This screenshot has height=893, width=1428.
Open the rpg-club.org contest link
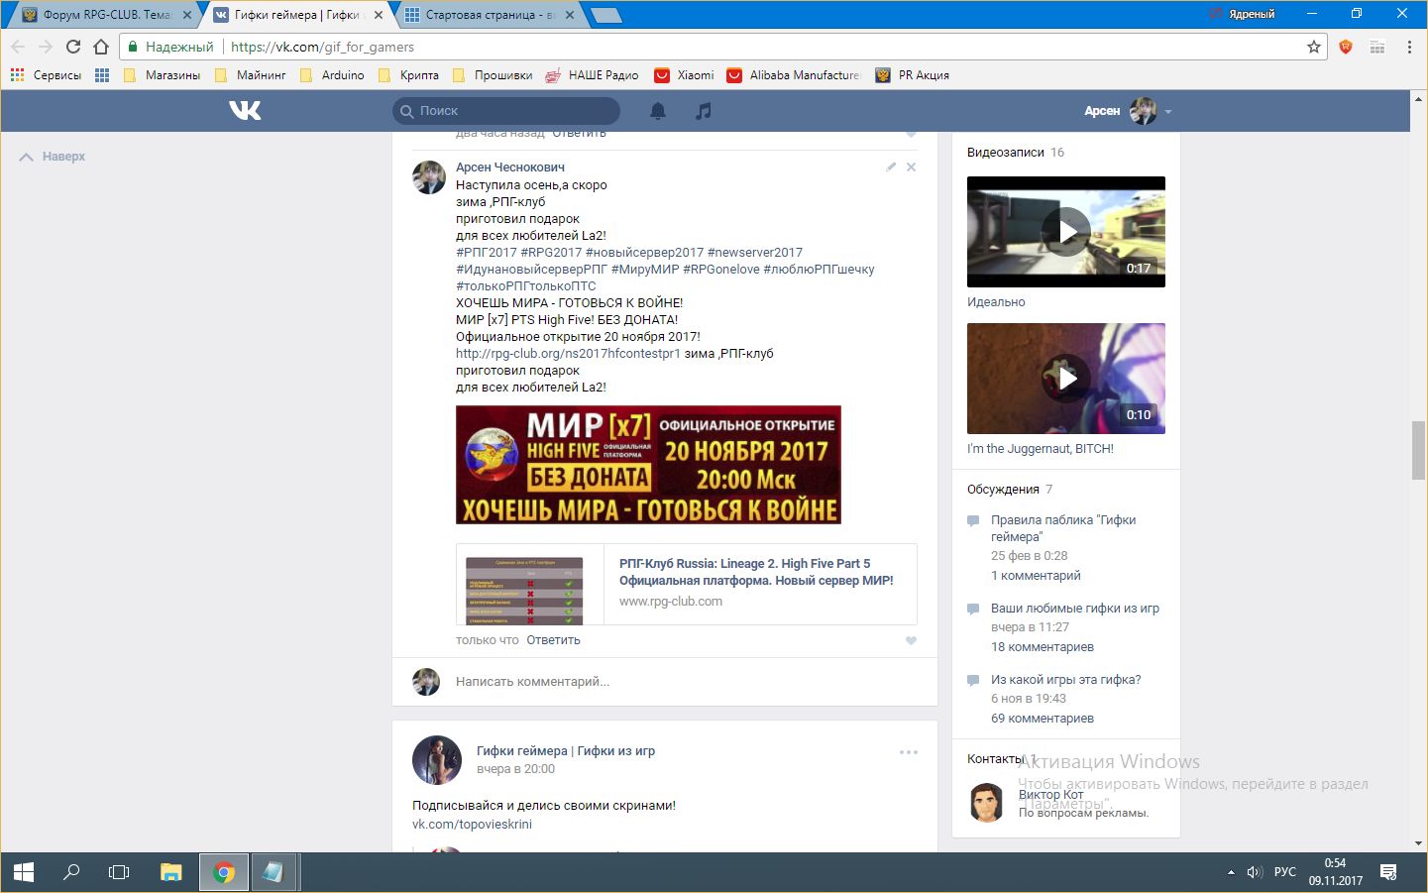click(x=568, y=354)
